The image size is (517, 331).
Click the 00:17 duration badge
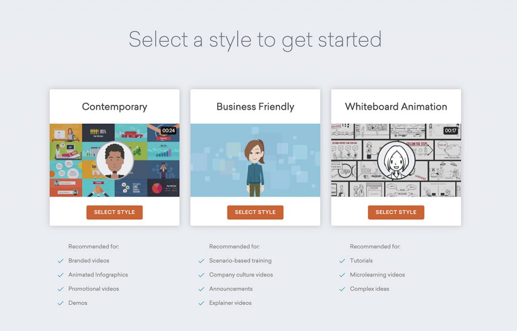450,131
